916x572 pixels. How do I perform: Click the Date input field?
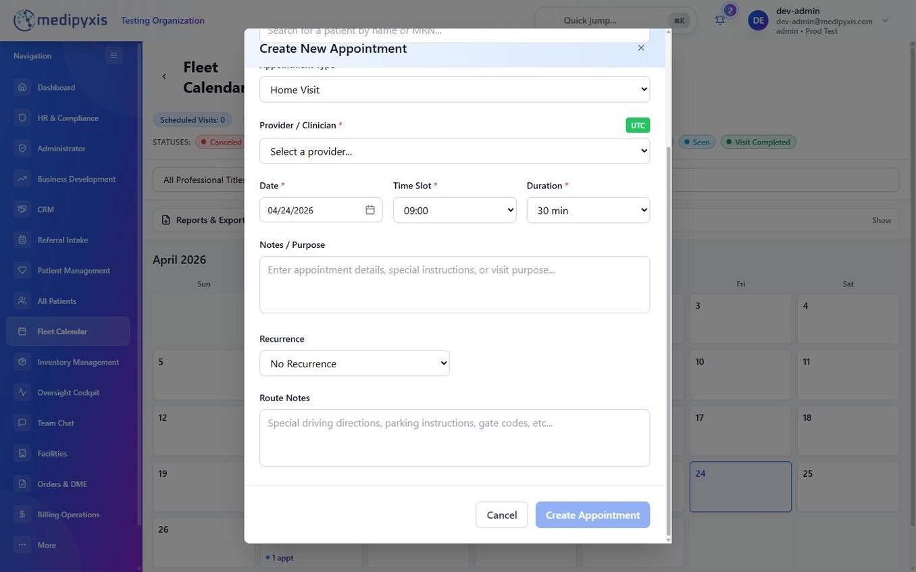(321, 210)
